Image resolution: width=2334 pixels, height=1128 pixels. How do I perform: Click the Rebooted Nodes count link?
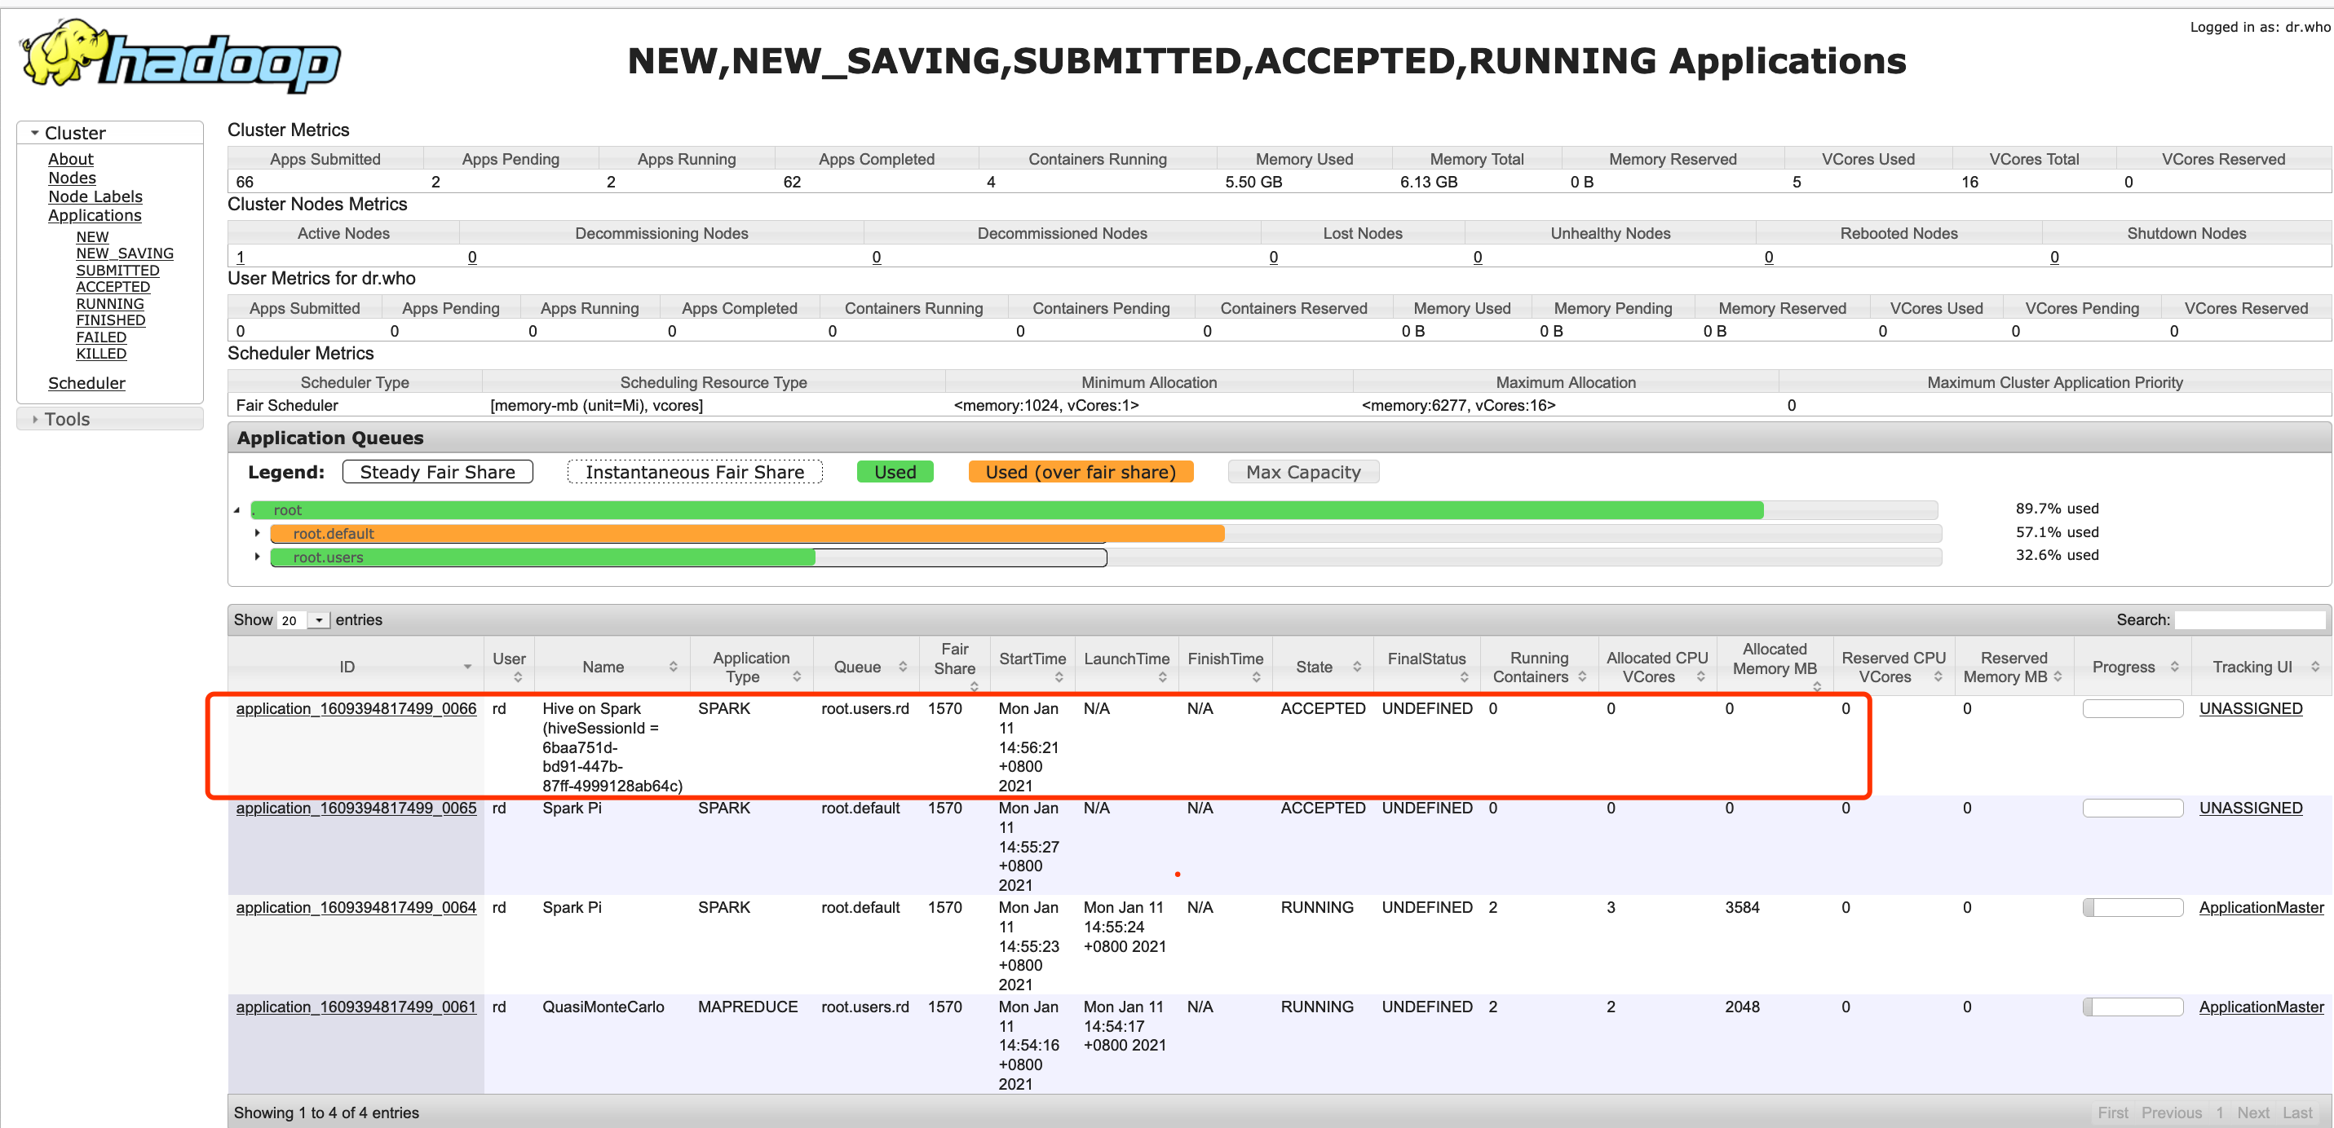point(1768,257)
